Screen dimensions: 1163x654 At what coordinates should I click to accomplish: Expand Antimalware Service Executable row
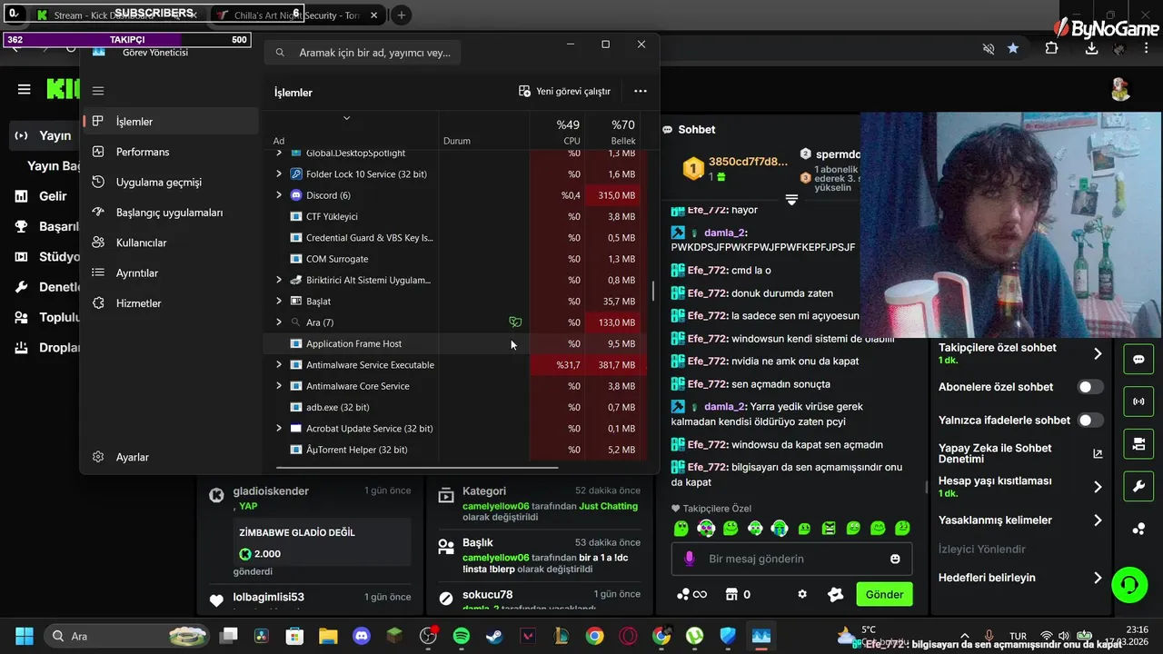(x=279, y=364)
